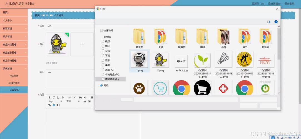Click 退出登录 in the header
Viewport: 301px width, 139px height.
click(x=289, y=4)
